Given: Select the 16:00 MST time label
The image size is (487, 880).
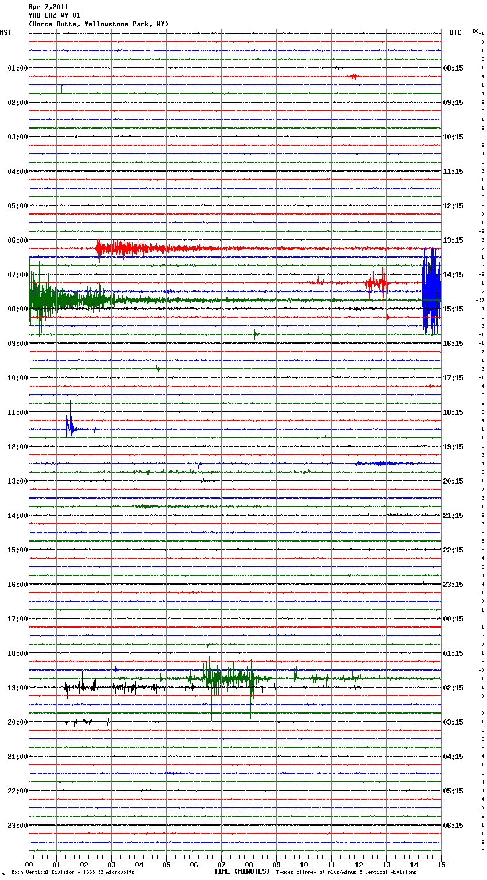Looking at the screenshot, I should [x=18, y=585].
